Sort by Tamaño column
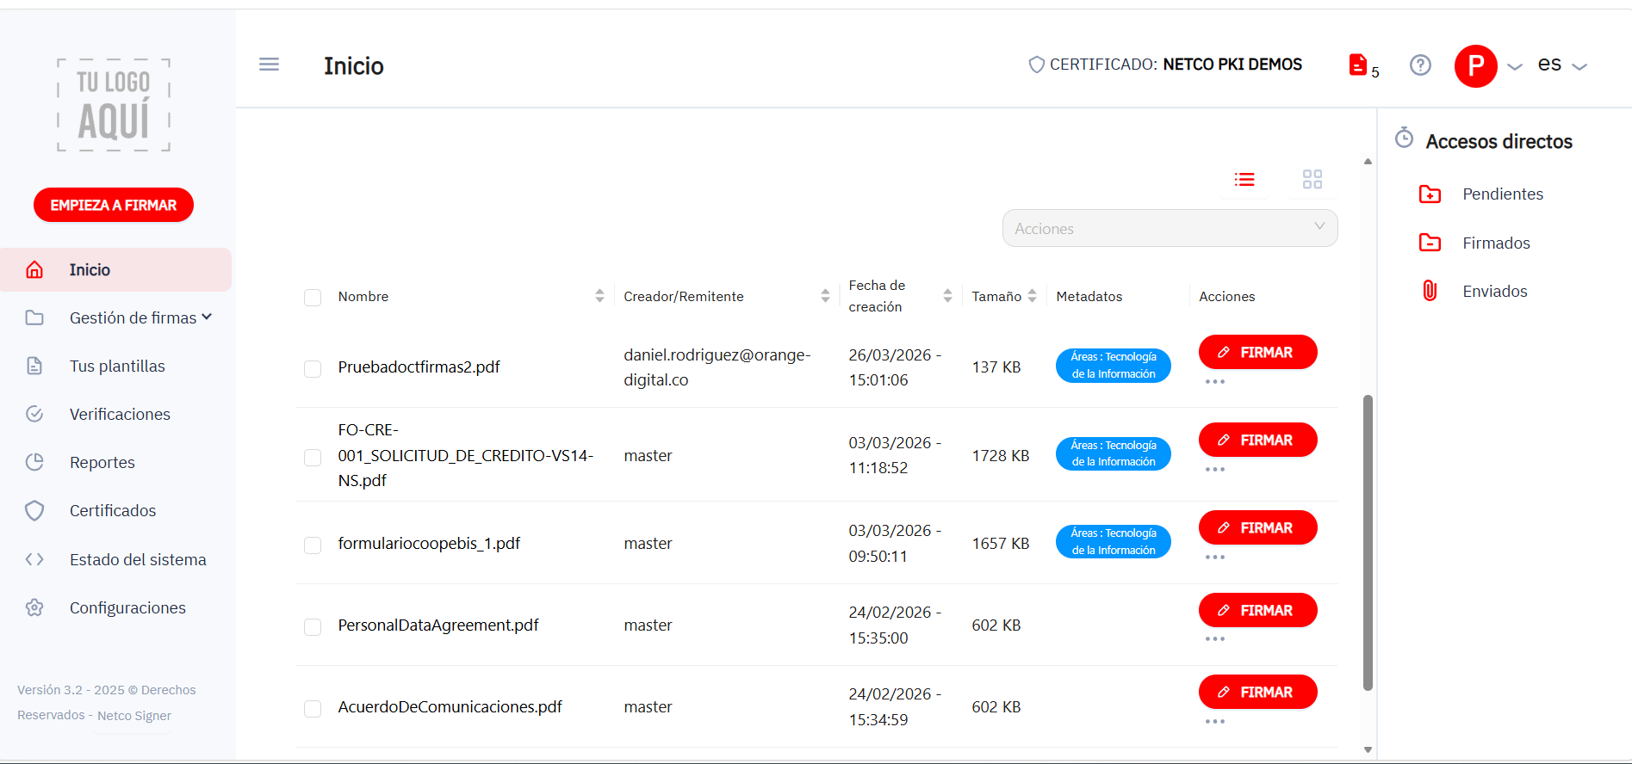 tap(1032, 296)
